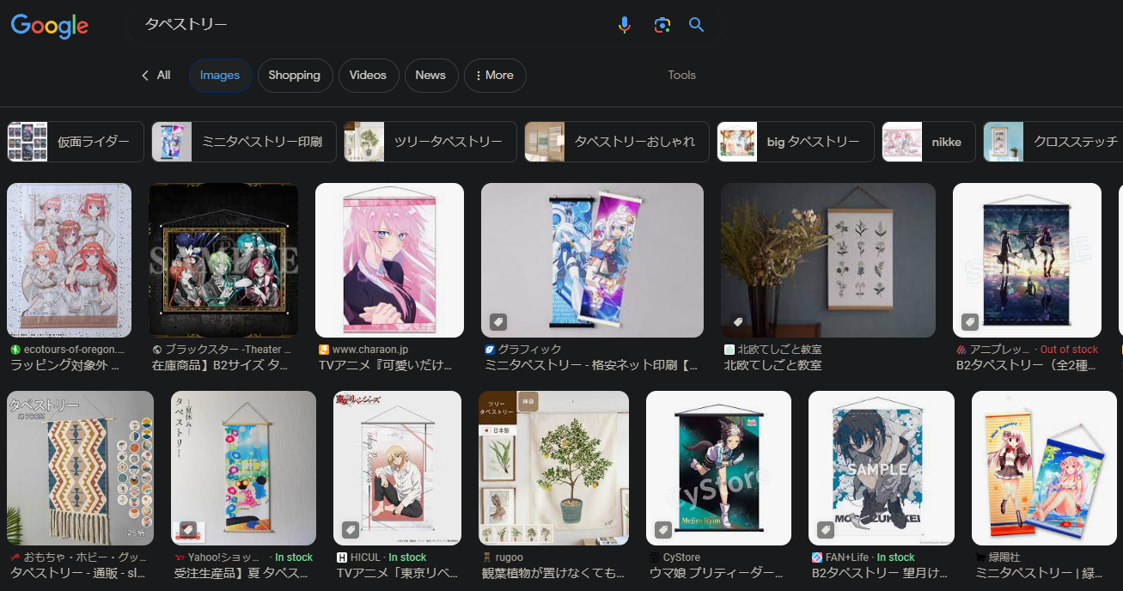Click the product tag on 北欧てしごと教室 thumbnail
The width and height of the screenshot is (1123, 591).
(737, 322)
